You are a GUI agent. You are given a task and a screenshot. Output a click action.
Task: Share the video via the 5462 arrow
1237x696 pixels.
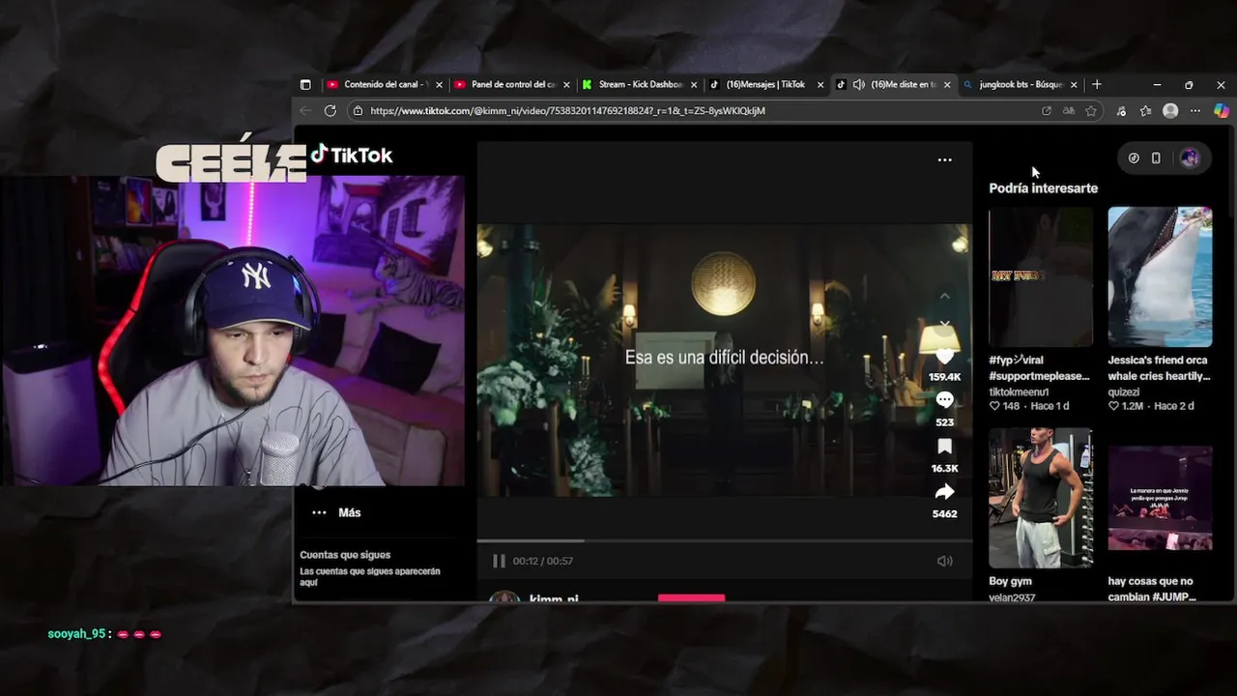(x=944, y=493)
